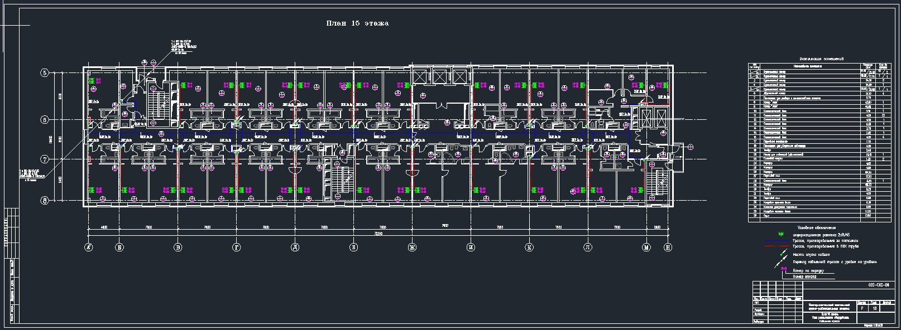Select bottom axis bubble И
901x330 pixels.
click(x=471, y=246)
